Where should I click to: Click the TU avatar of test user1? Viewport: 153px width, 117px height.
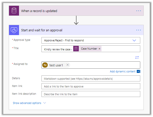click(x=45, y=65)
